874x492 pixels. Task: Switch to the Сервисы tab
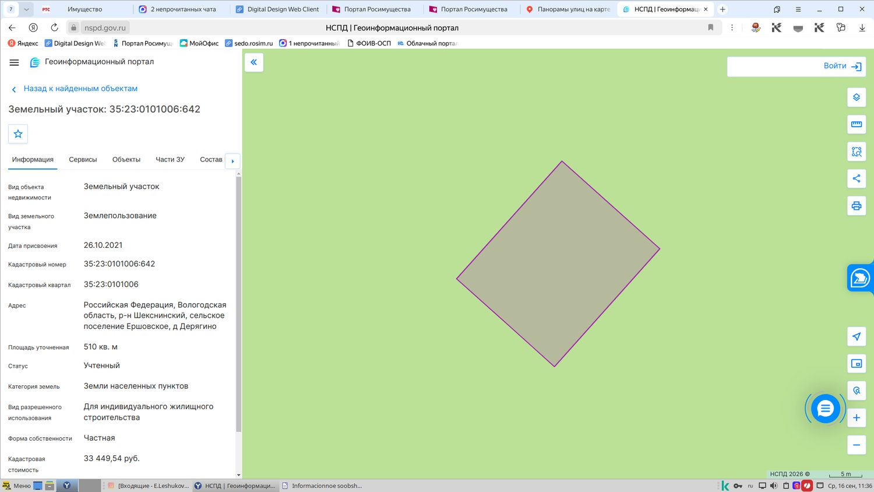(x=83, y=160)
